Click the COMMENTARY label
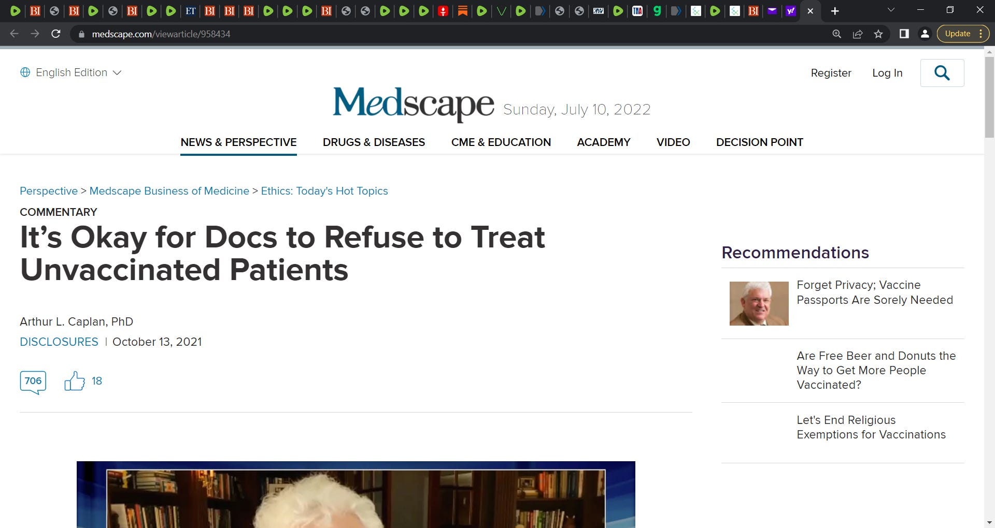 [x=59, y=212]
